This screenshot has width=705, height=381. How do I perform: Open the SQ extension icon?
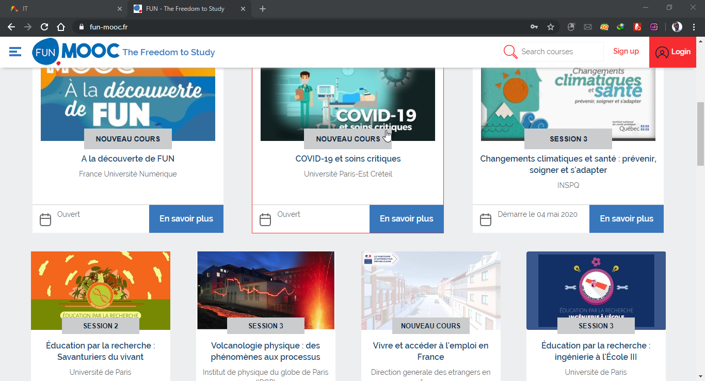(604, 27)
